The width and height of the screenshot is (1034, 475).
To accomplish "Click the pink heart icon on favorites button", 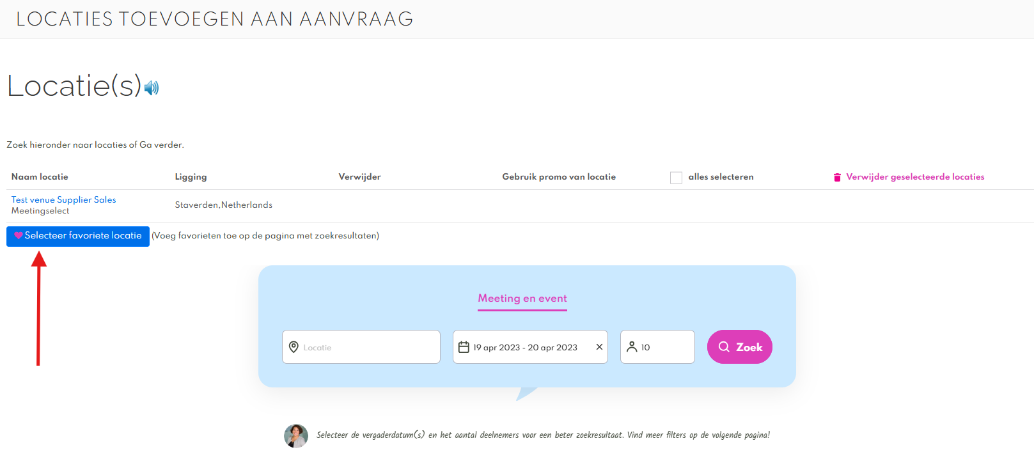I will point(19,235).
